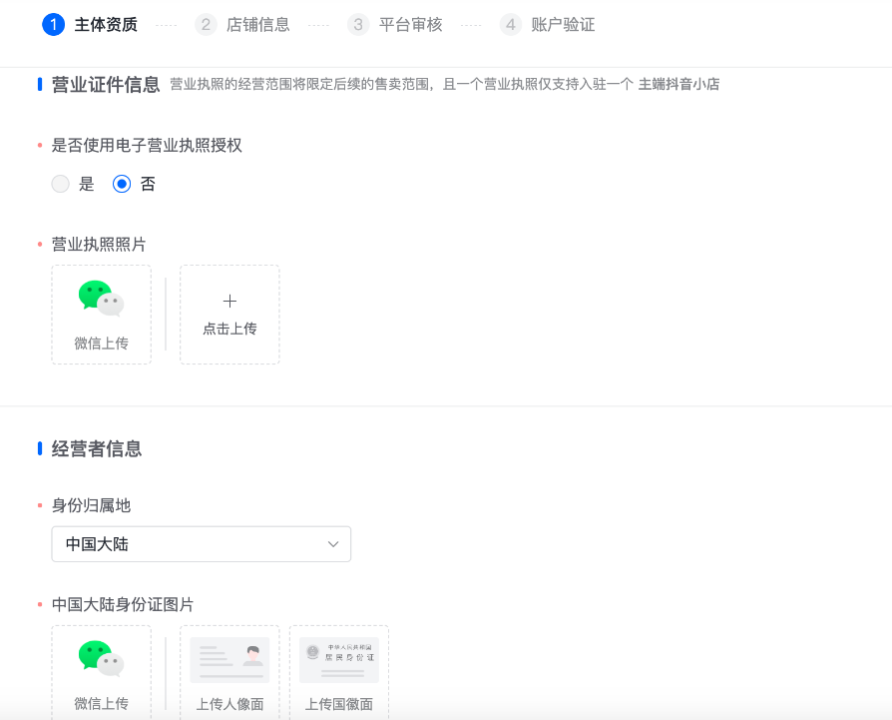The width and height of the screenshot is (892, 720).
Task: Click the WeChat upload icon for business license
Action: tap(101, 298)
